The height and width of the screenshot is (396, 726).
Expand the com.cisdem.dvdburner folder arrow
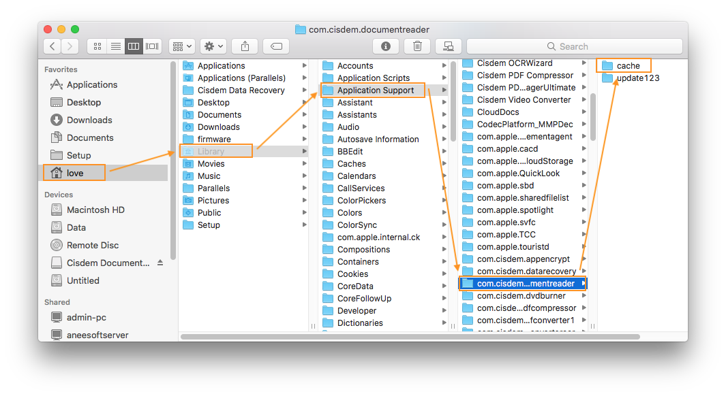click(584, 296)
